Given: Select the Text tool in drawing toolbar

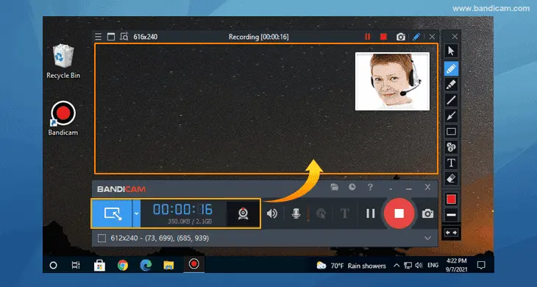Looking at the screenshot, I should coord(451,163).
